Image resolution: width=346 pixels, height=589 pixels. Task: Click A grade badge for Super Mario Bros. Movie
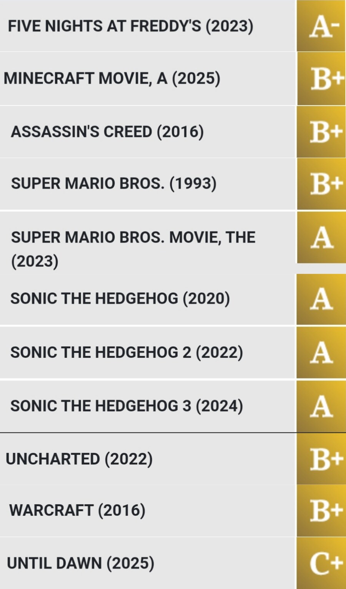tap(321, 237)
